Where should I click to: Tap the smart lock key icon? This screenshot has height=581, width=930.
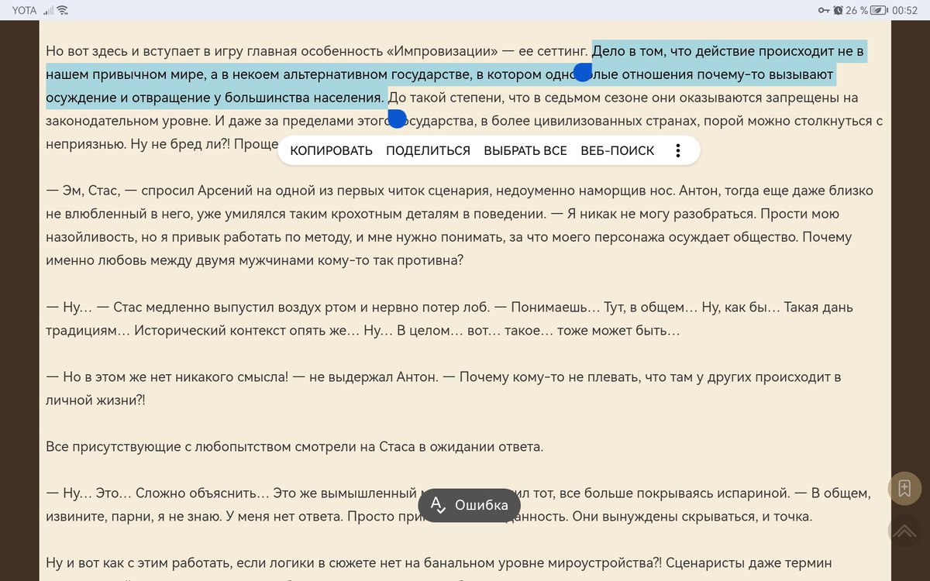(824, 10)
